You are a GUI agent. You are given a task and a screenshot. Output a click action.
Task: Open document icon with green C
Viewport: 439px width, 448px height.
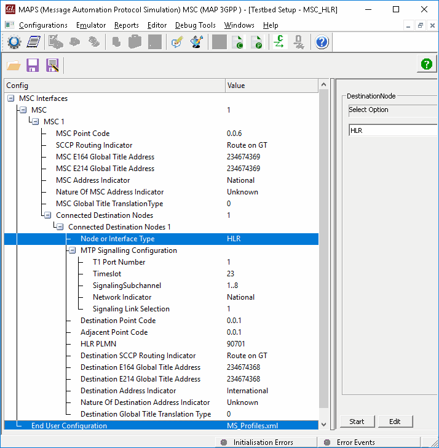click(238, 42)
